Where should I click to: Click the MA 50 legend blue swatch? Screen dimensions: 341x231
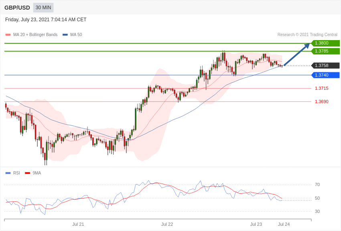click(x=65, y=35)
